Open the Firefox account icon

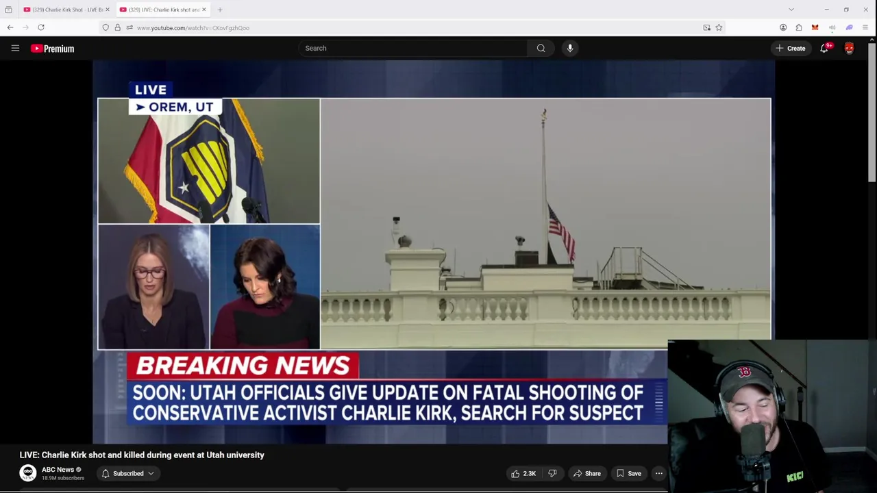coord(783,27)
